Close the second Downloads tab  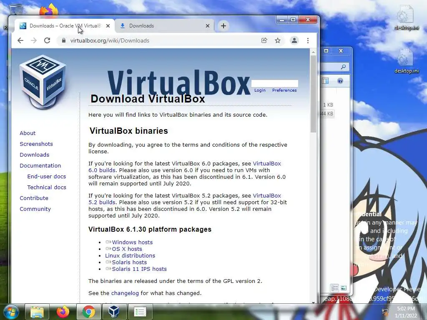coord(208,26)
